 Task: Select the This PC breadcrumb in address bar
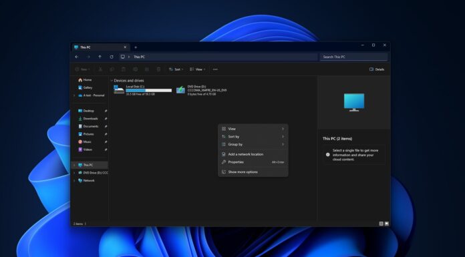pyautogui.click(x=139, y=57)
